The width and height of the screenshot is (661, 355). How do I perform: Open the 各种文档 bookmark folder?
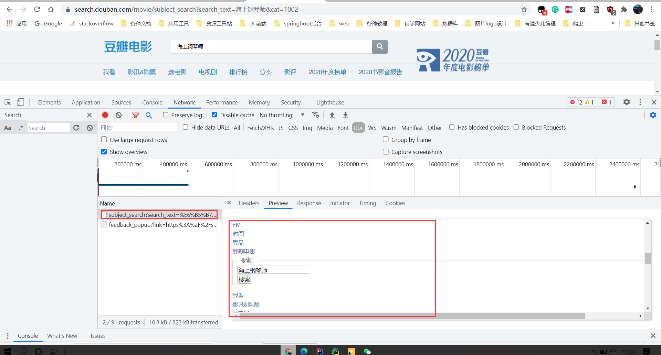click(x=136, y=23)
